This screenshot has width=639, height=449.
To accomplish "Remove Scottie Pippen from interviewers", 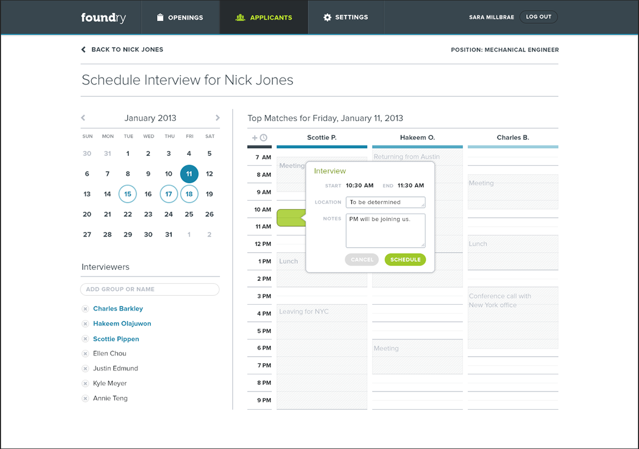I will [85, 339].
